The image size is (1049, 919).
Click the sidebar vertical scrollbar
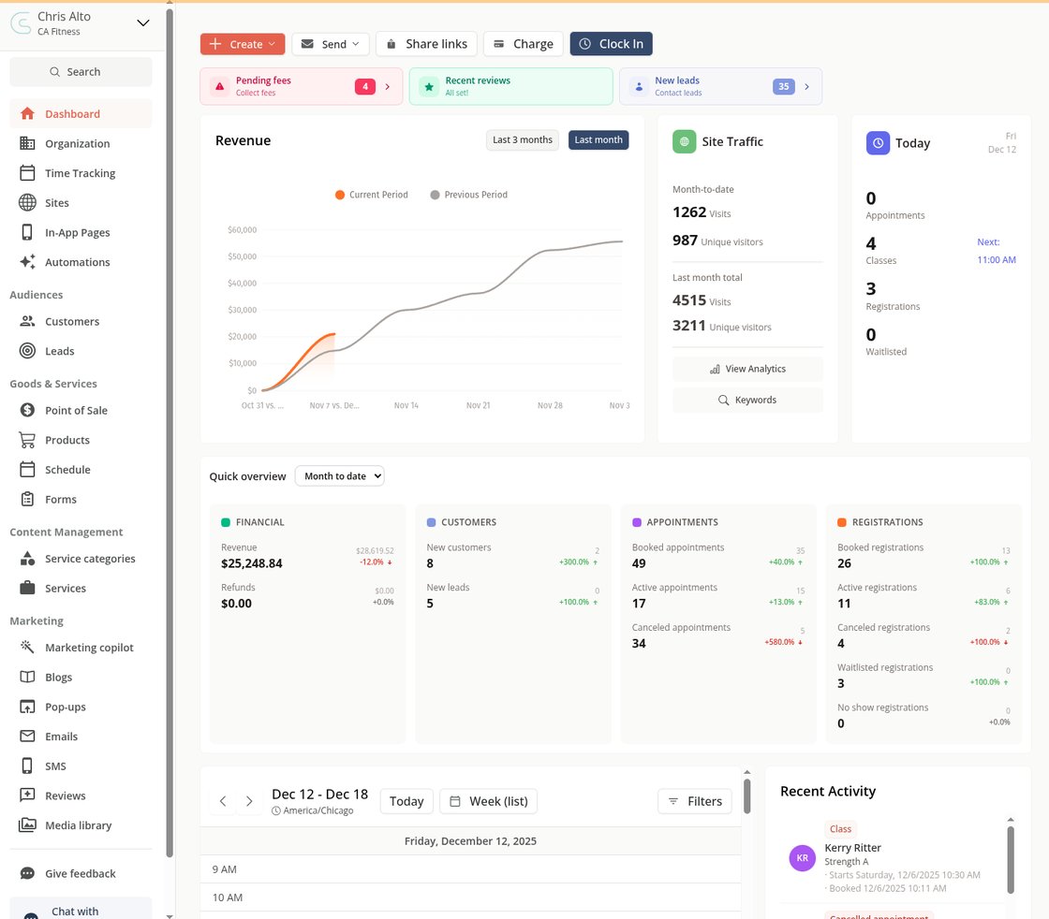[x=170, y=432]
